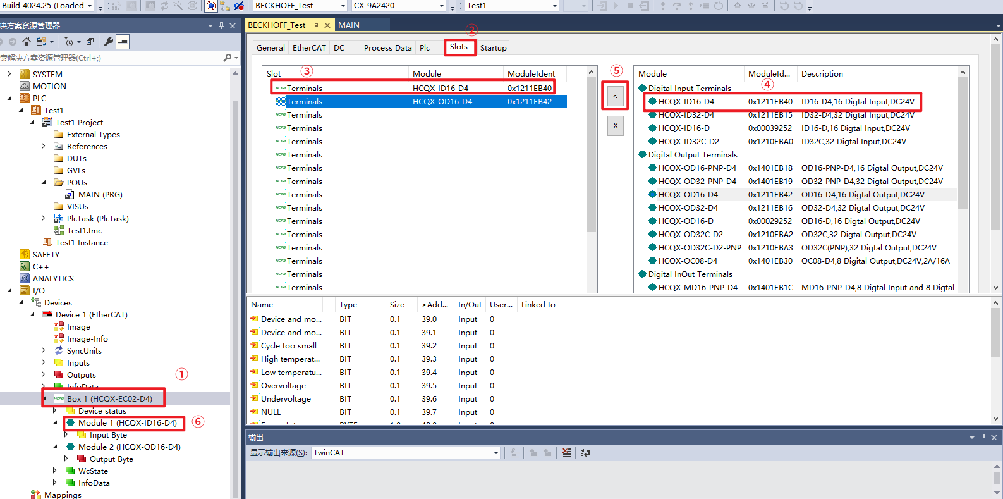Click the pending changes filter clock icon

[x=69, y=42]
